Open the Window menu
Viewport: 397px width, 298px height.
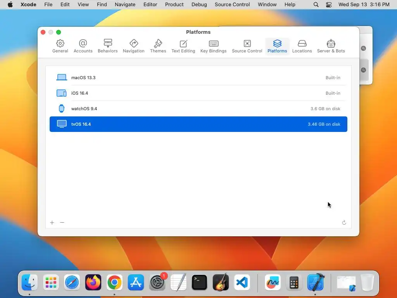pyautogui.click(x=267, y=5)
